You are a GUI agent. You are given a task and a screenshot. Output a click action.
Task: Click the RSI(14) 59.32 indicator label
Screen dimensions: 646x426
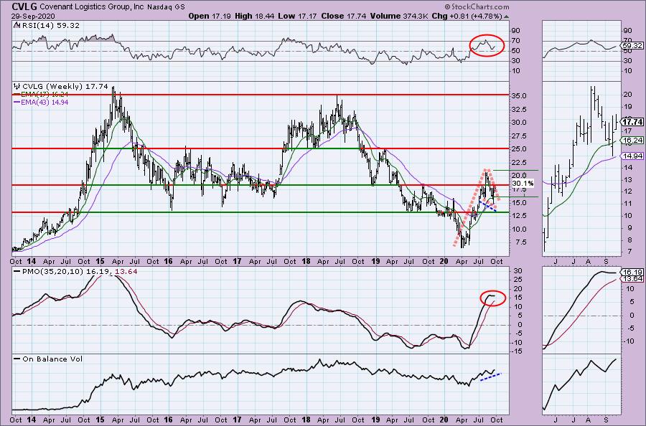[51, 25]
